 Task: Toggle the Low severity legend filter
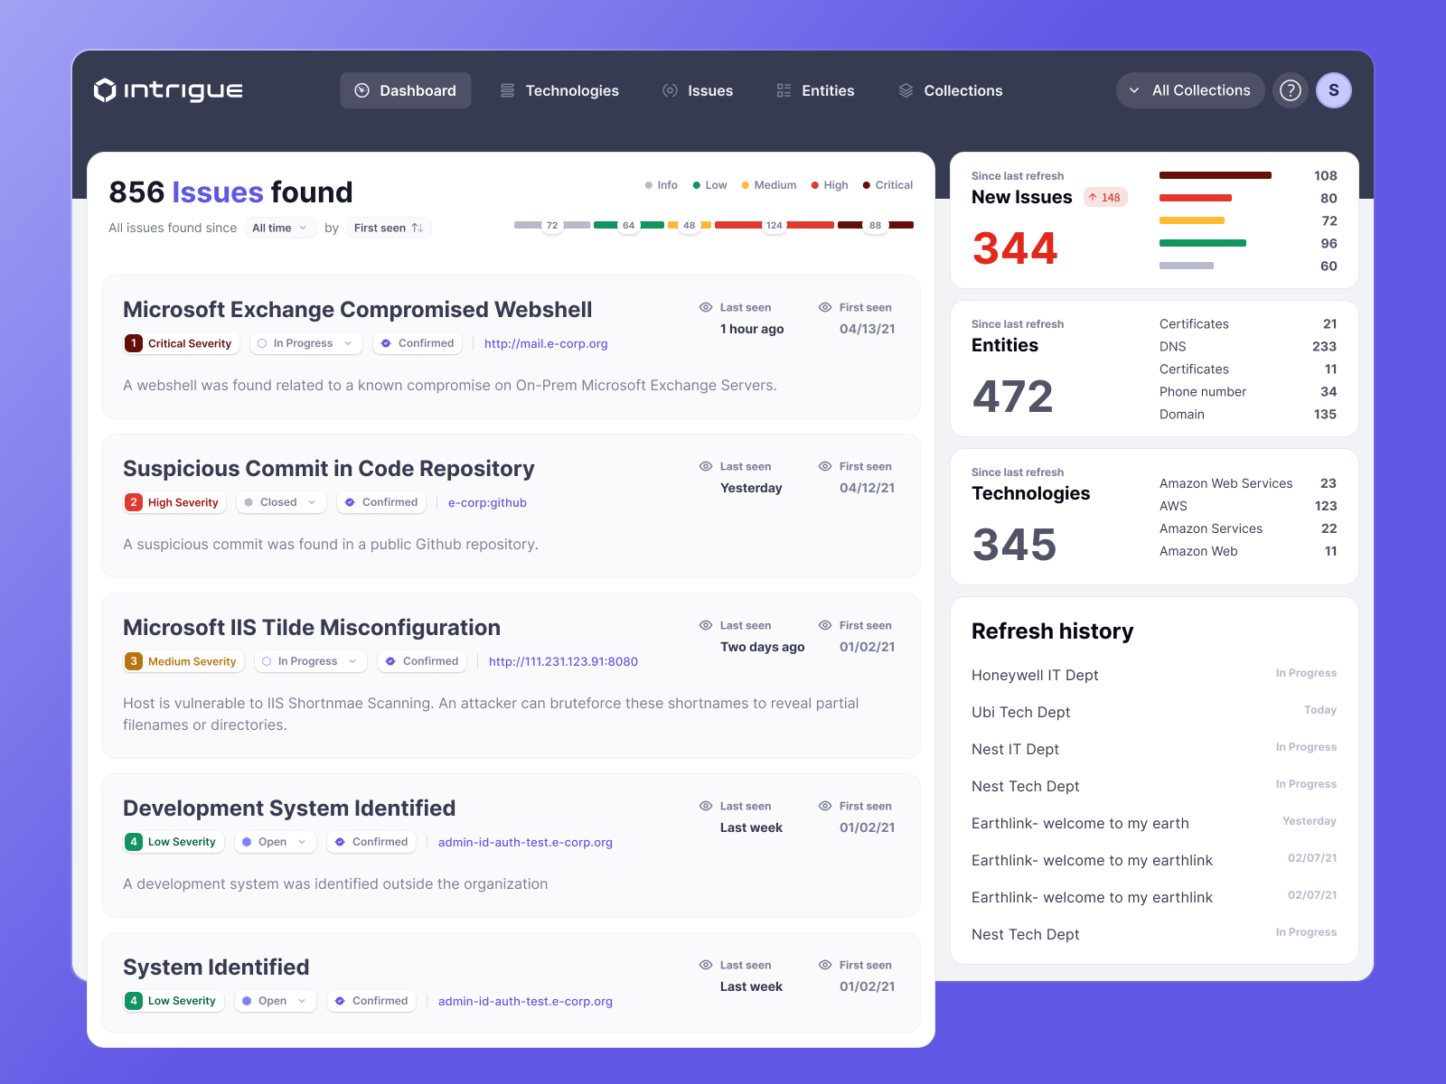(x=709, y=185)
